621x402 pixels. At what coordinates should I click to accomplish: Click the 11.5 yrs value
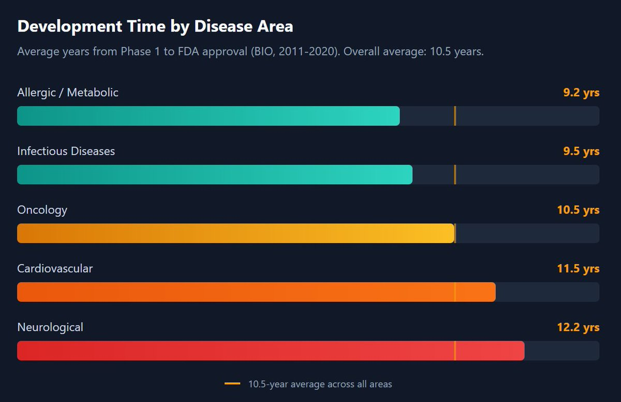click(578, 269)
